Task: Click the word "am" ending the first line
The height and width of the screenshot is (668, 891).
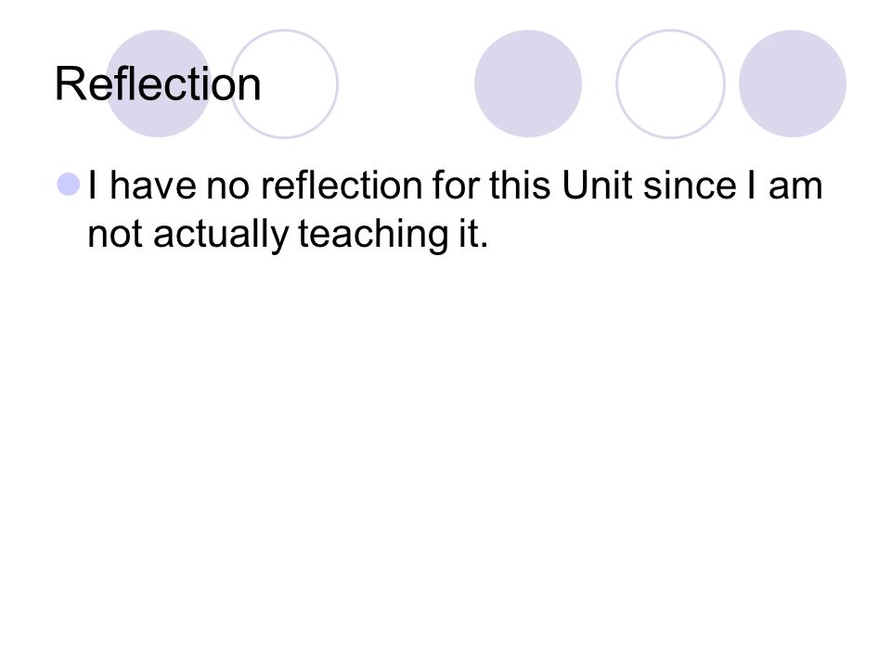Action: tap(795, 187)
